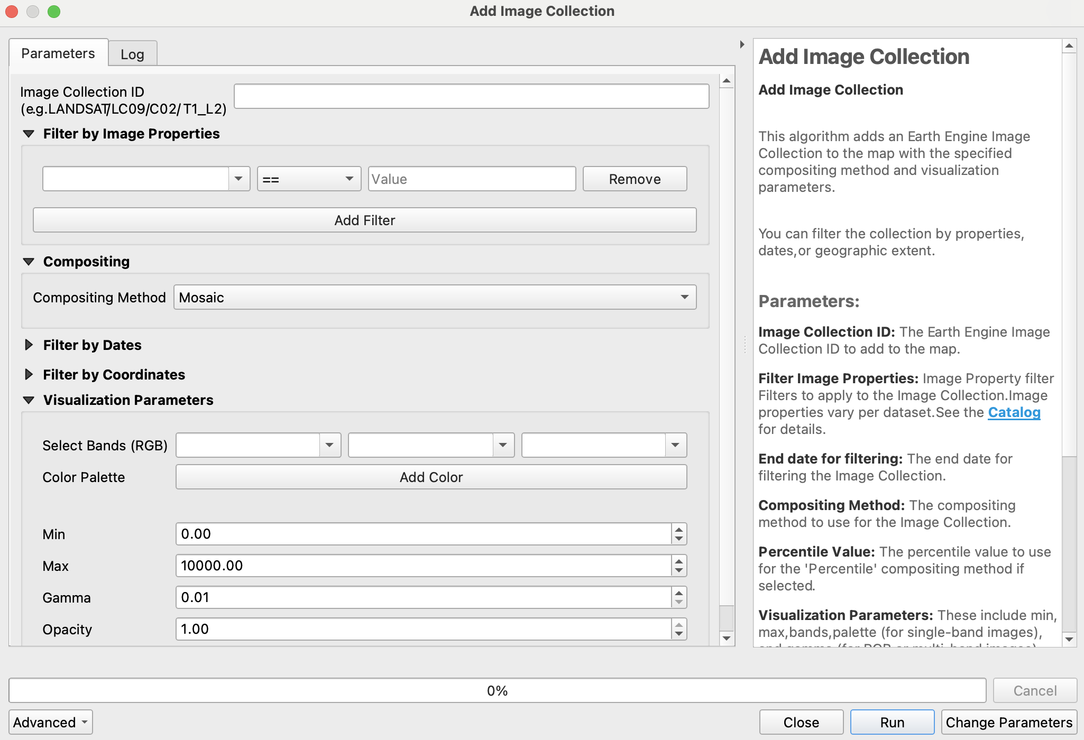Decrease the Opacity value with the down stepper arrow
The width and height of the screenshot is (1084, 740).
pyautogui.click(x=679, y=634)
